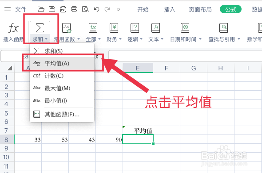The image size is (262, 173).
Task: Expand the 查找与引用 dropdown arrow
Action: 239,39
